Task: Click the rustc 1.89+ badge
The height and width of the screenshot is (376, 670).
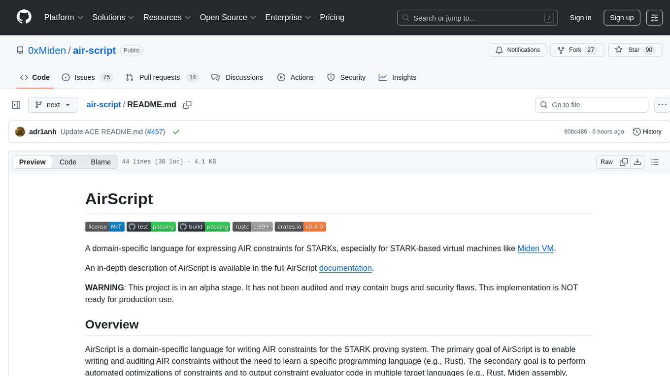Action: [252, 226]
